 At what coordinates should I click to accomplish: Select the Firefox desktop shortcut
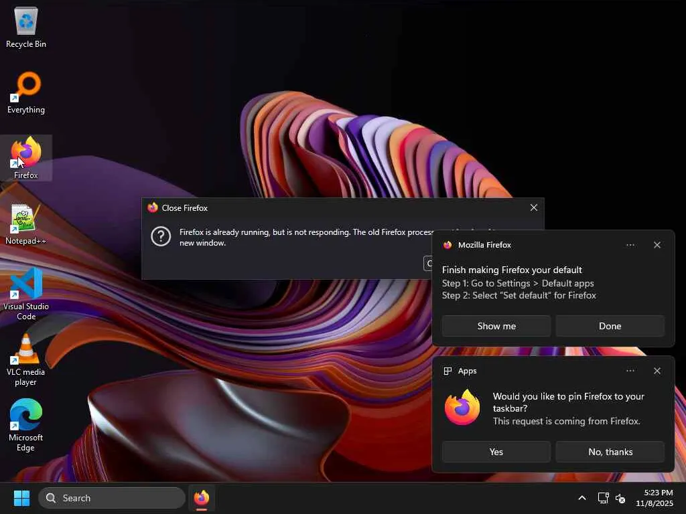26,158
